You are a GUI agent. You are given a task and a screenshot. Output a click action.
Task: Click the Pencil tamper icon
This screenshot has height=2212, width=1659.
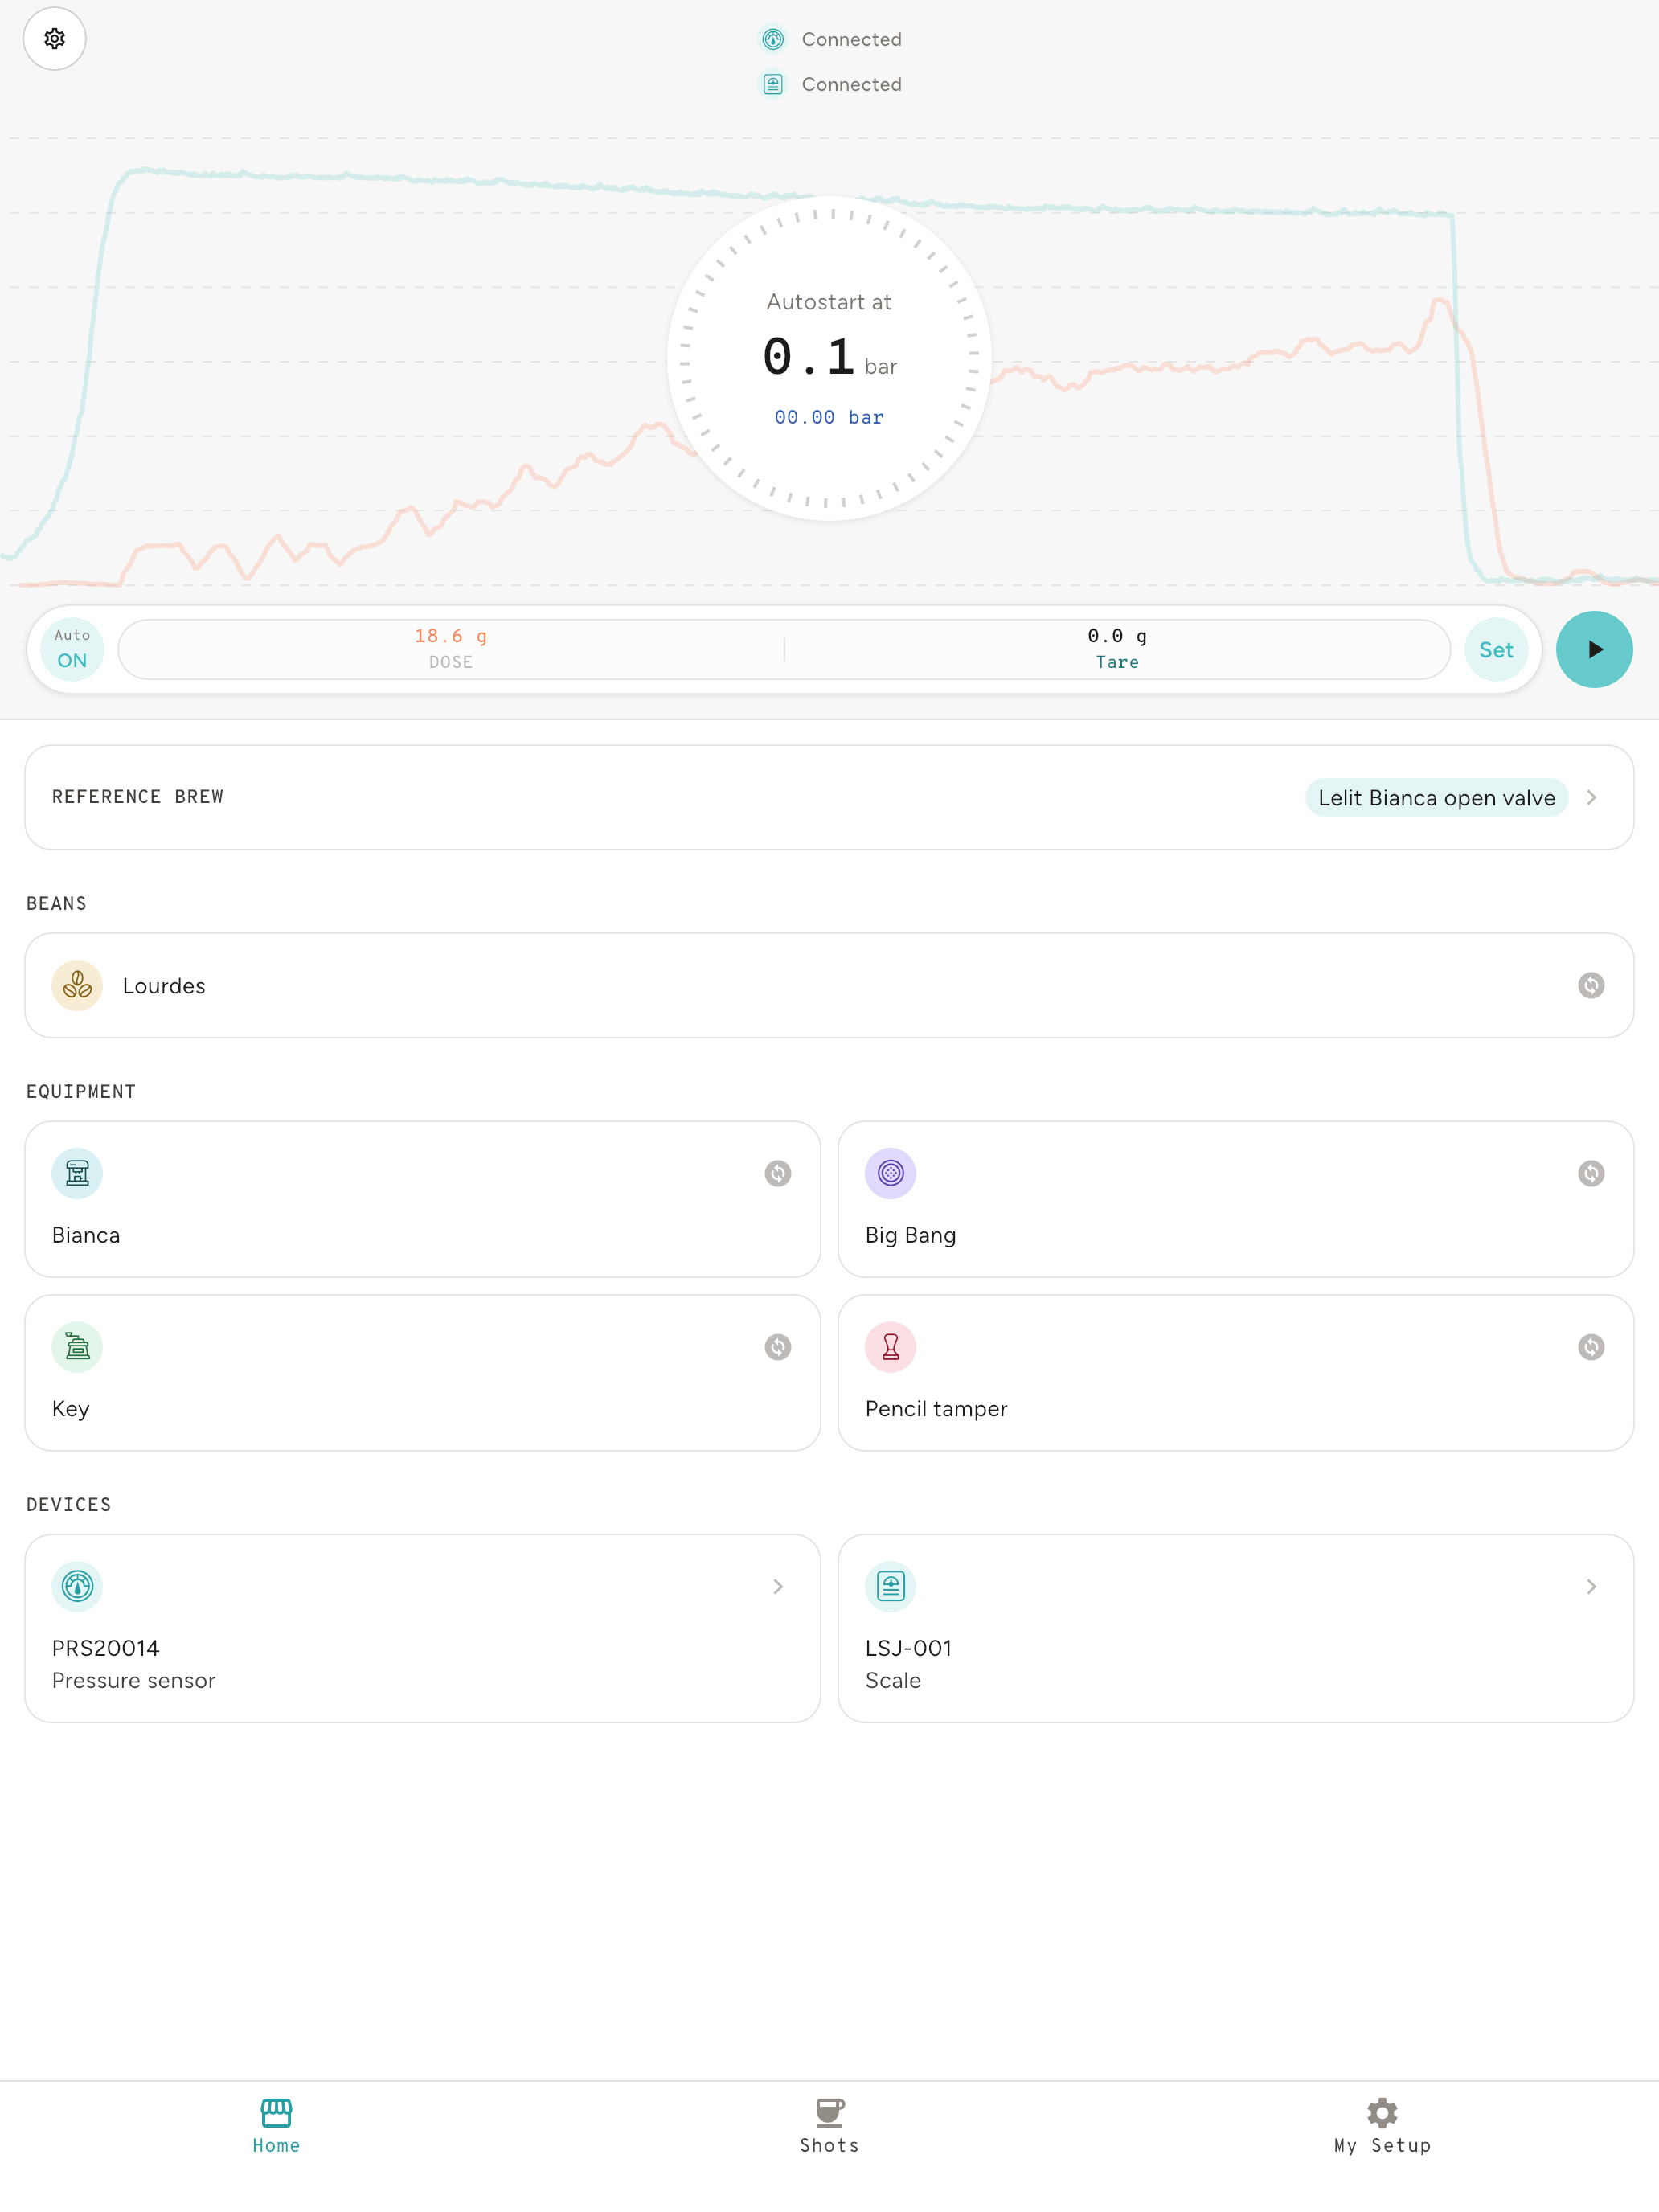[x=890, y=1347]
